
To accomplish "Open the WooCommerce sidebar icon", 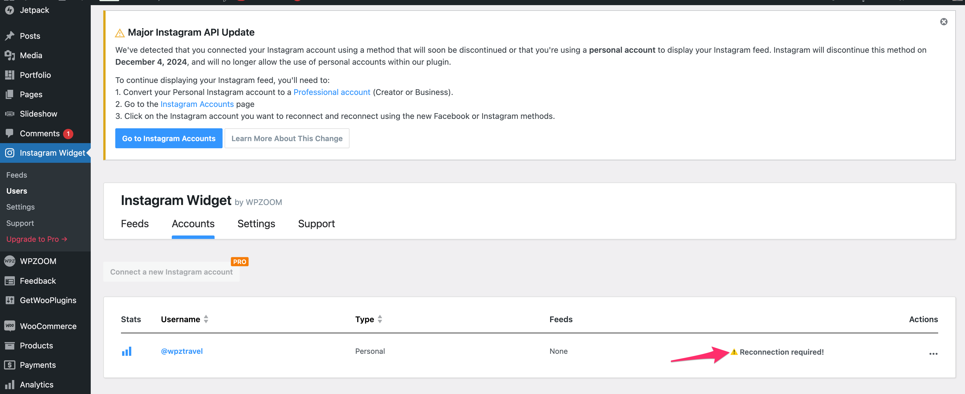I will tap(10, 326).
